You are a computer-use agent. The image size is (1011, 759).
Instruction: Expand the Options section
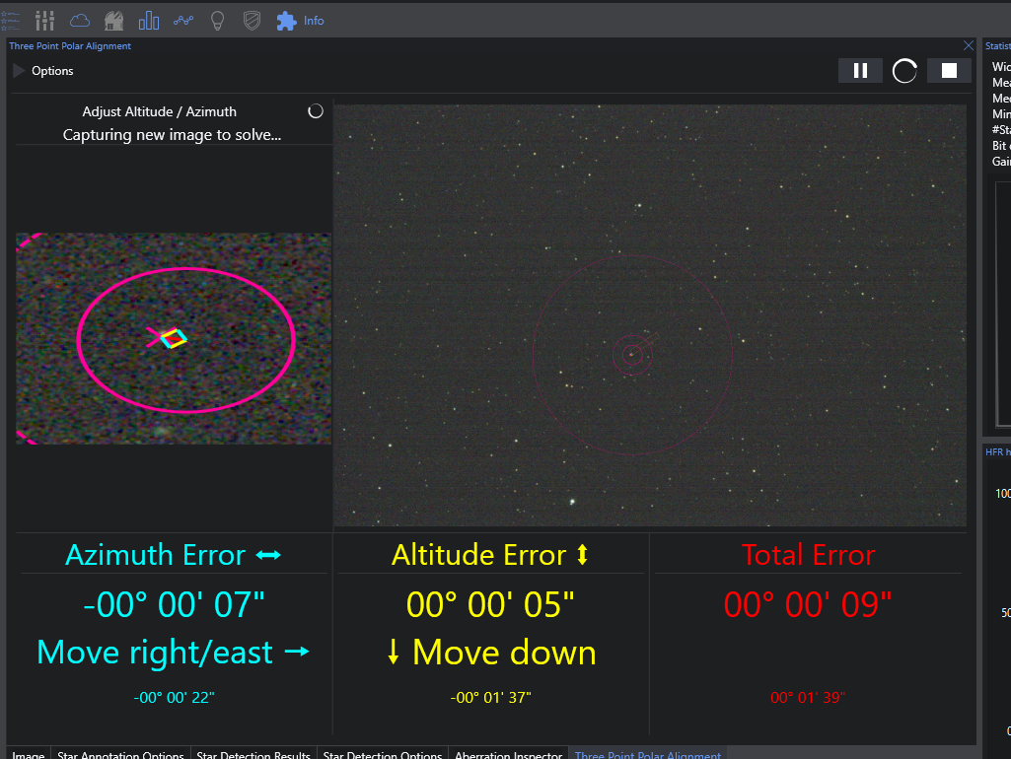(43, 71)
